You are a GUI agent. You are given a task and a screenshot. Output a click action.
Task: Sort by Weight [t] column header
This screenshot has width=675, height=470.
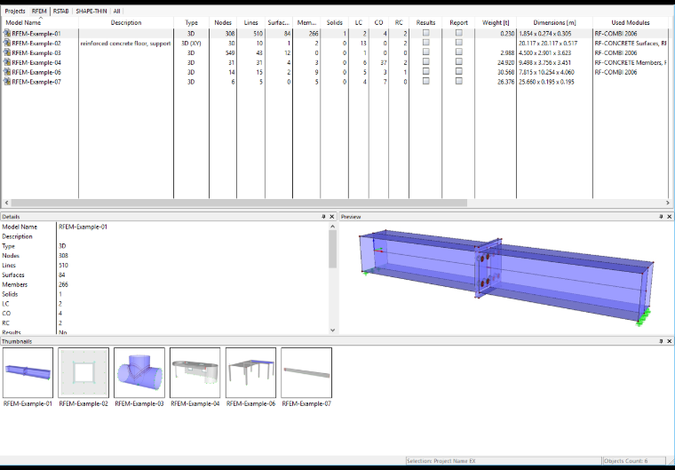[x=496, y=22]
